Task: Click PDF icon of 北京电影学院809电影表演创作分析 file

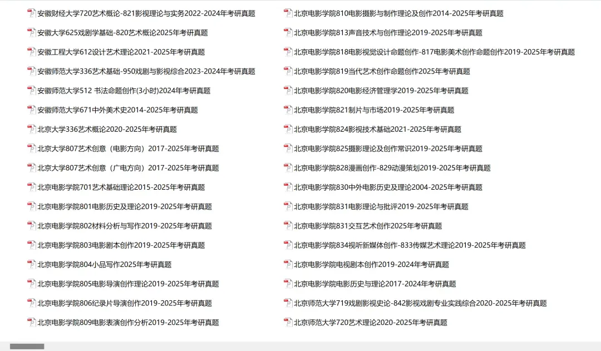Action: coord(31,322)
